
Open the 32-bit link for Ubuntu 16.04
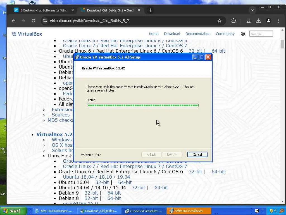click(102, 182)
